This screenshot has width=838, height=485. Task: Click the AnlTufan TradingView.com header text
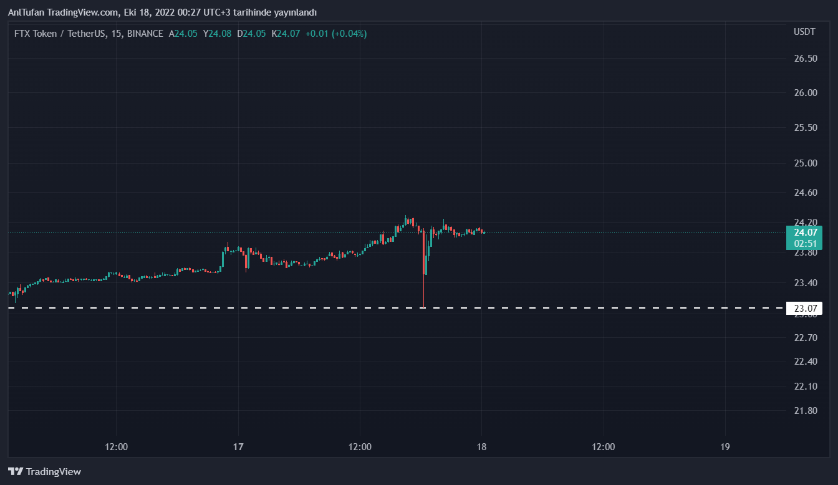coord(63,12)
